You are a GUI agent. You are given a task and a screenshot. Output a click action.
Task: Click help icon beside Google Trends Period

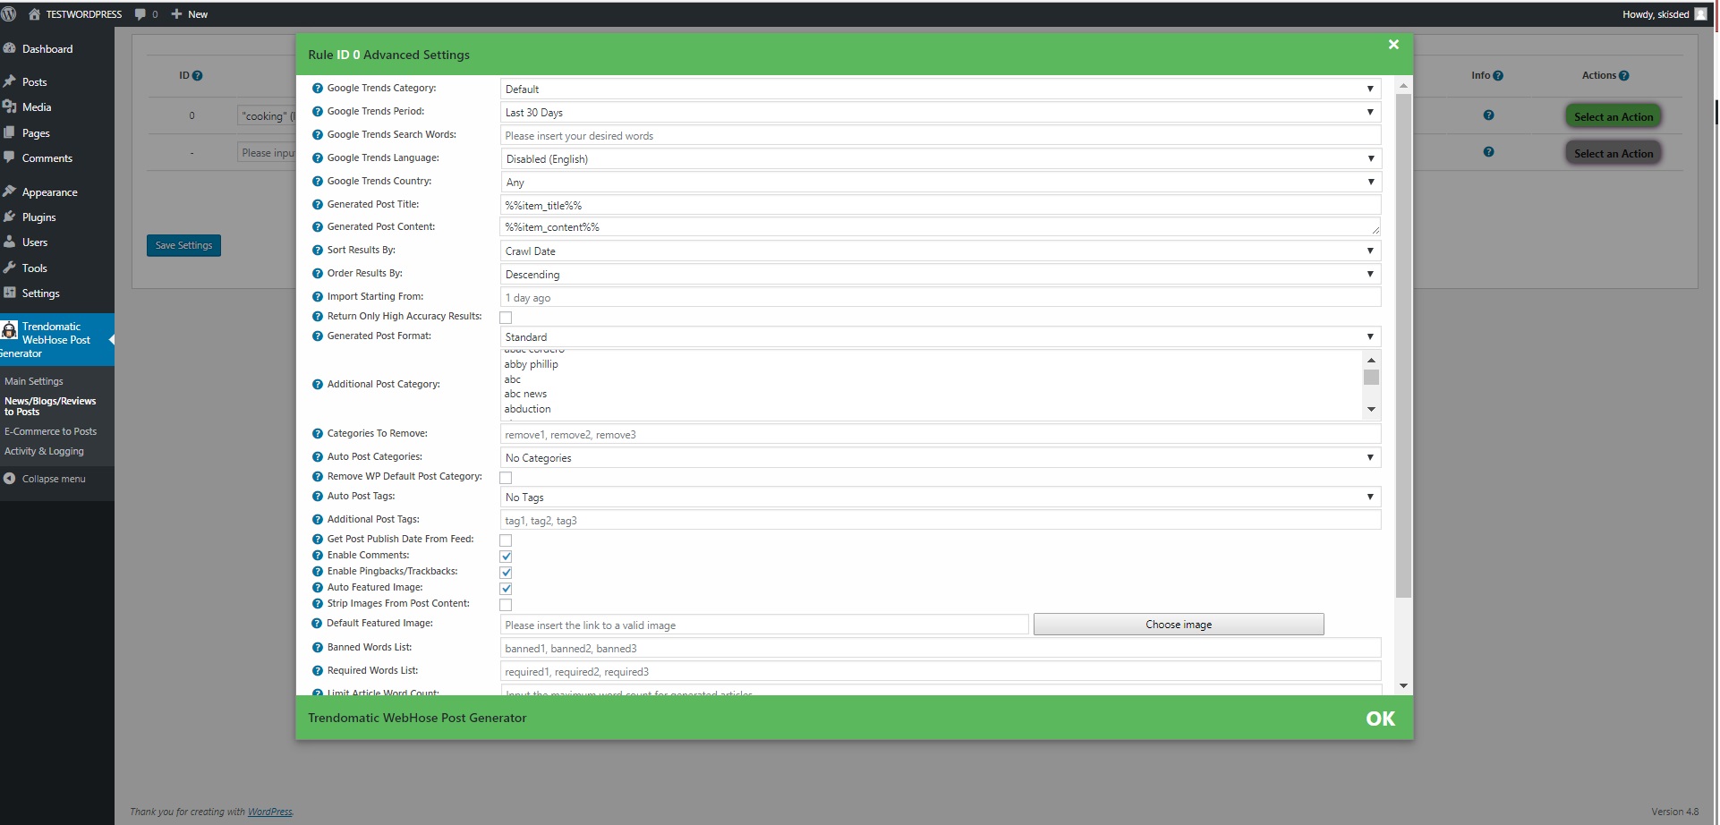[318, 112]
